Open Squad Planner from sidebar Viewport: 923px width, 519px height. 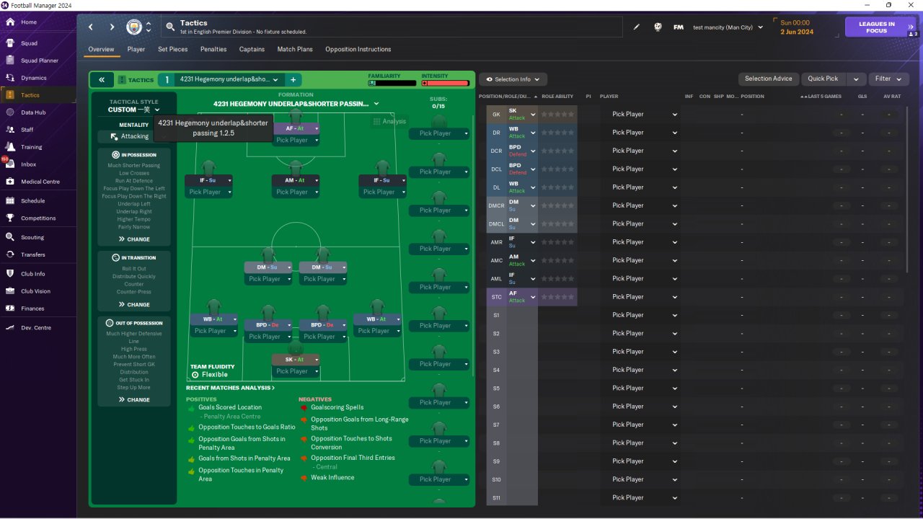point(39,61)
